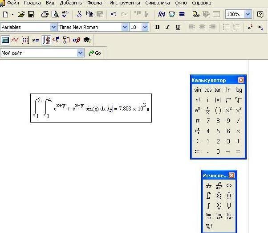Open Matrix toolbar palette icon
Viewport: 268px width, 233px height.
coord(25,40)
